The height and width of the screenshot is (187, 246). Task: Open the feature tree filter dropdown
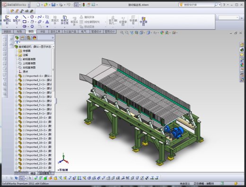[18, 42]
